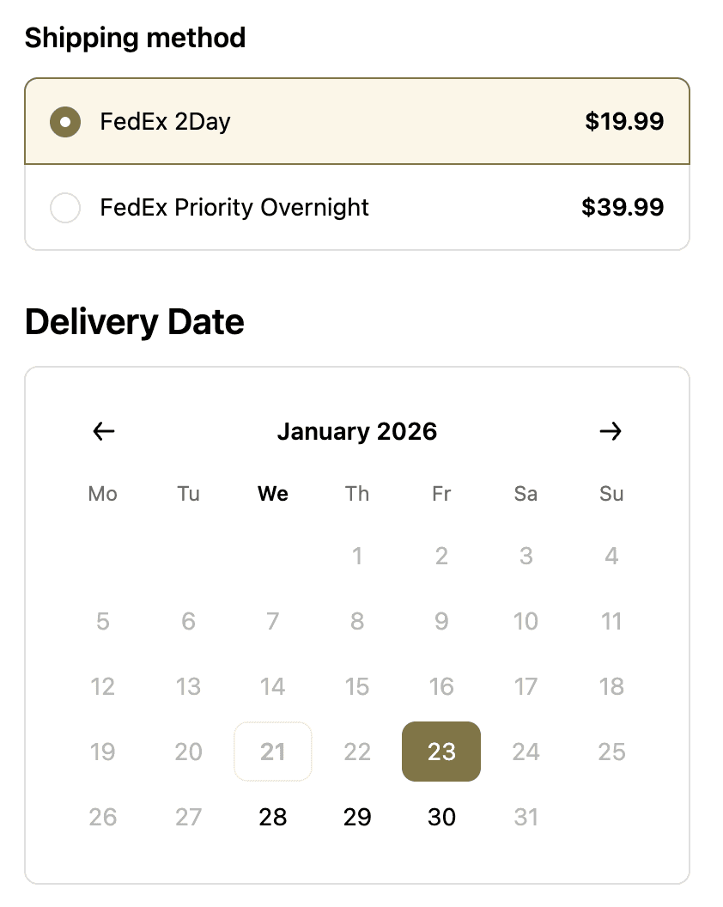723x907 pixels.
Task: Click the Delivery Date heading
Action: click(134, 322)
